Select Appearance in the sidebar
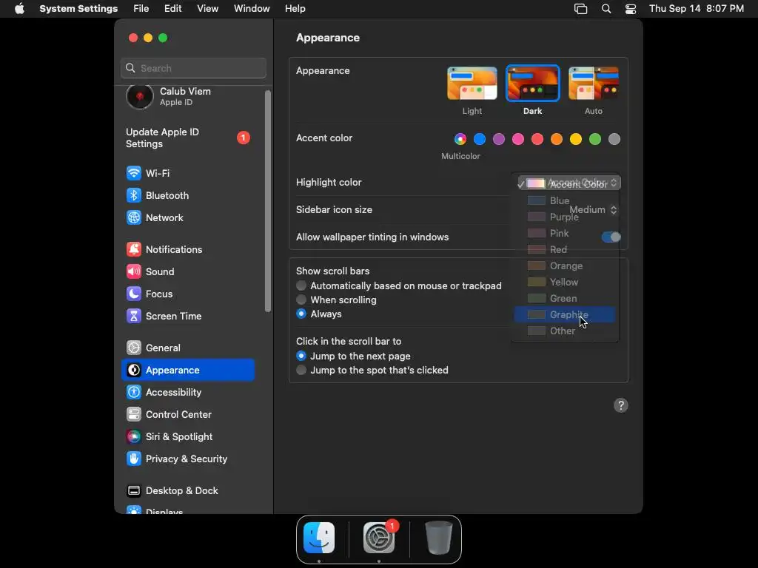 coord(187,370)
